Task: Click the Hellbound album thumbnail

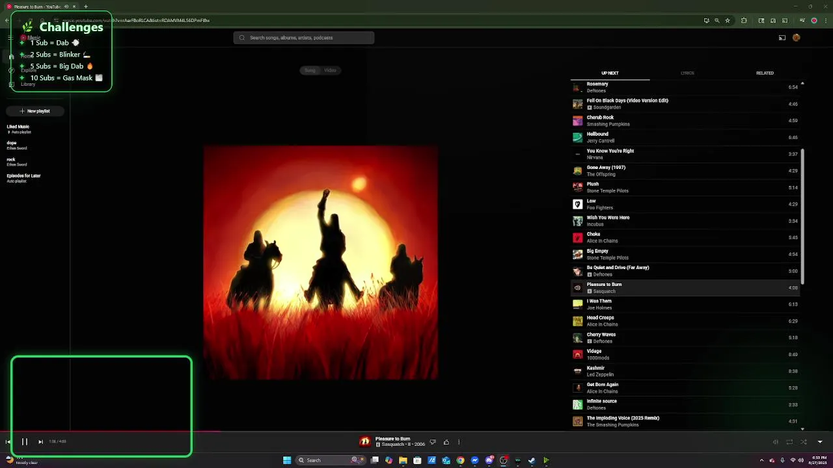Action: pos(577,137)
